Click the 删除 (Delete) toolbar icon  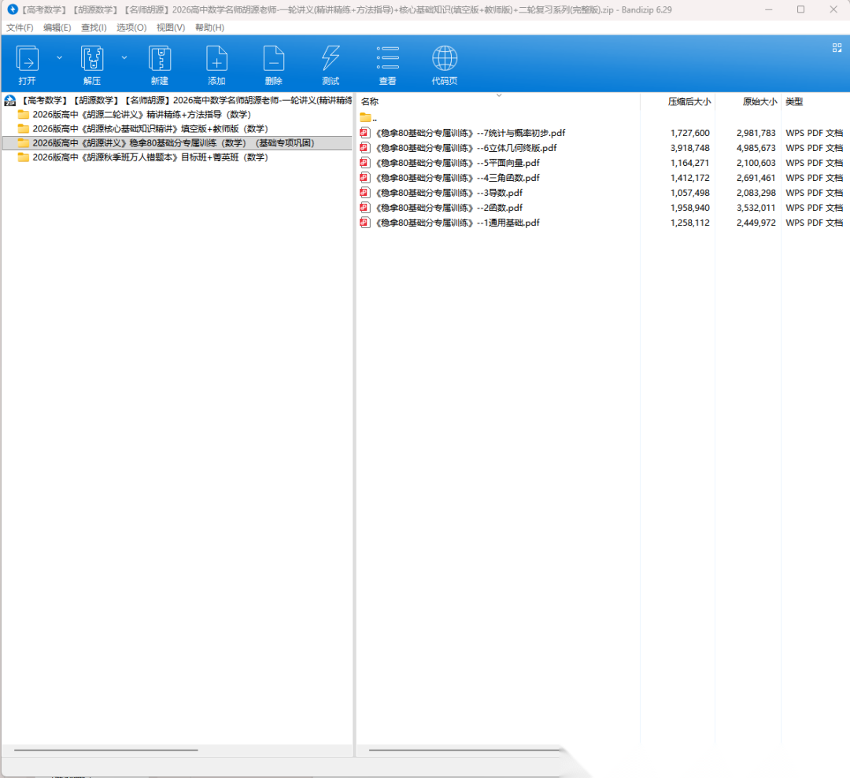point(274,60)
